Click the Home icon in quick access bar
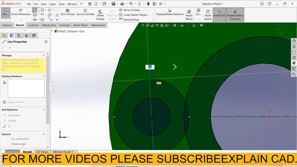The height and width of the screenshot is (167, 297). (x=90, y=4)
